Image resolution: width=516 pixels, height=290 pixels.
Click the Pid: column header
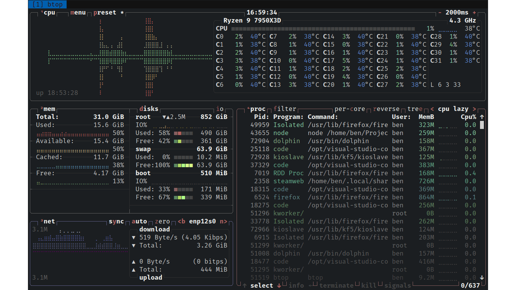(262, 117)
